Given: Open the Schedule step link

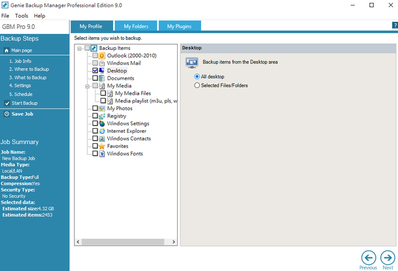Looking at the screenshot, I should 20,94.
